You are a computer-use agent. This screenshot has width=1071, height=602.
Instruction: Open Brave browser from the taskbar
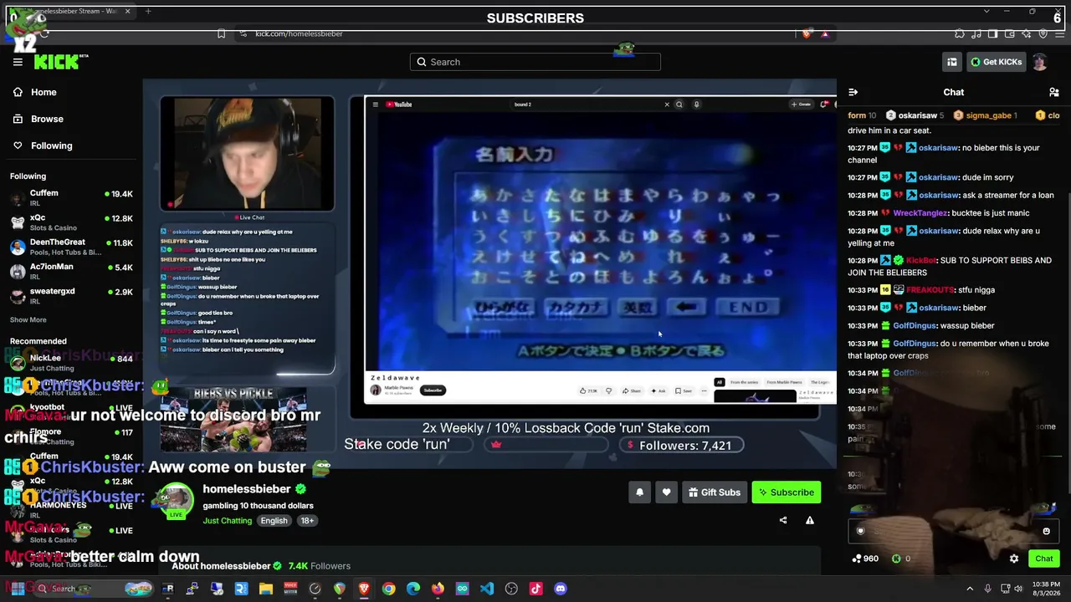[x=364, y=589]
